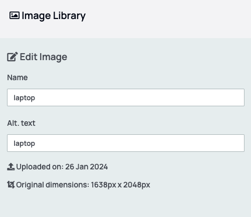Click the 26 Jan 2024 upload date
251x217 pixels.
click(87, 167)
